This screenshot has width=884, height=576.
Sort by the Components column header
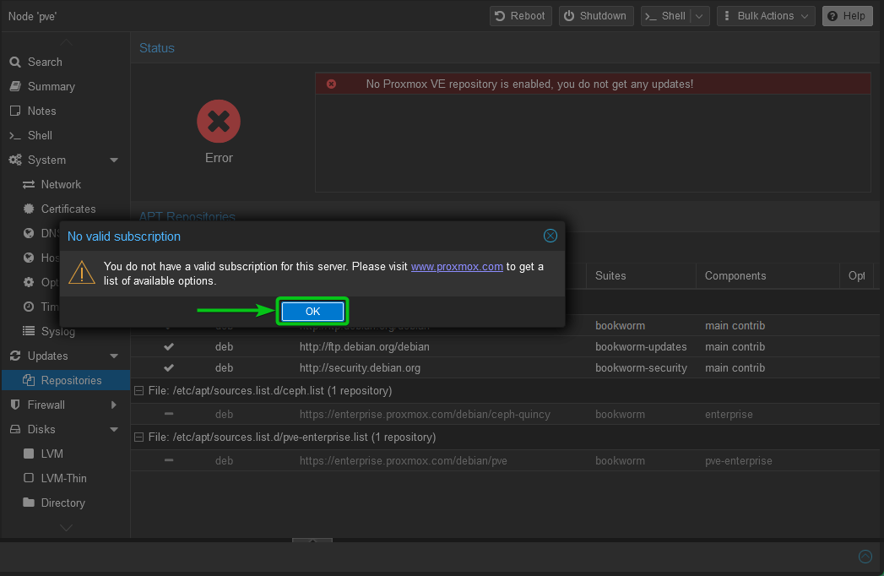767,276
